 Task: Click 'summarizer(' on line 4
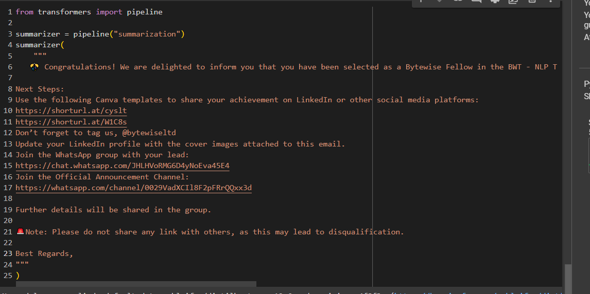(40, 45)
